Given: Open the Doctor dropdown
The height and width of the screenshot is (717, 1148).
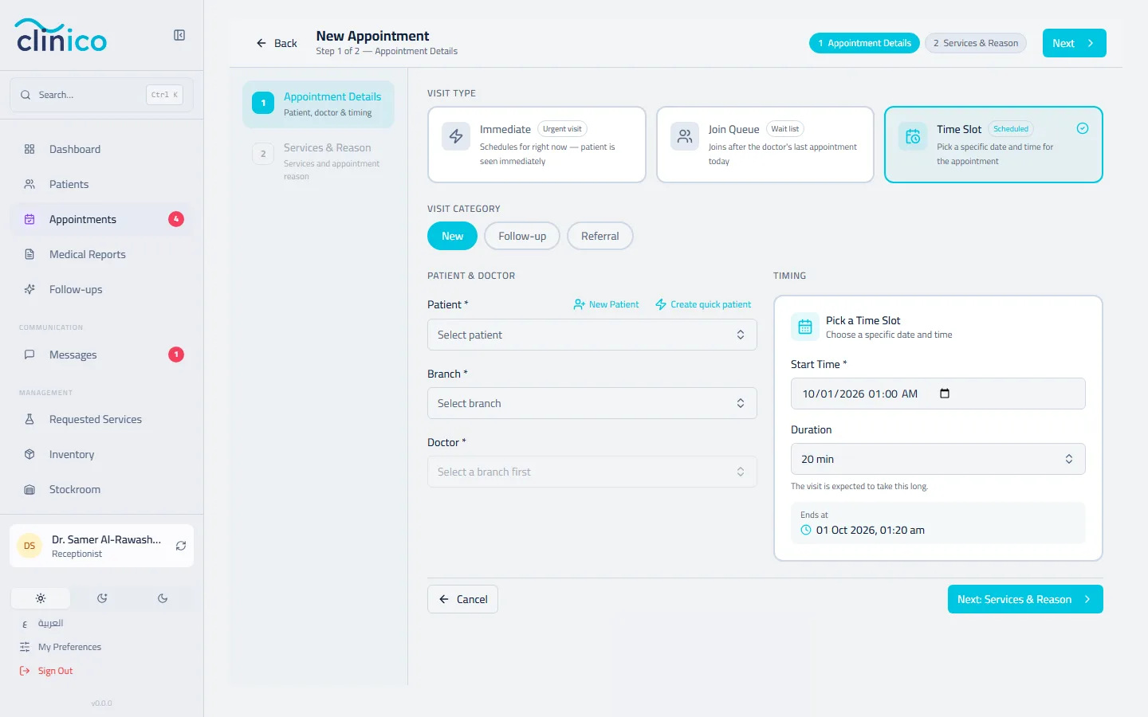Looking at the screenshot, I should 592,472.
